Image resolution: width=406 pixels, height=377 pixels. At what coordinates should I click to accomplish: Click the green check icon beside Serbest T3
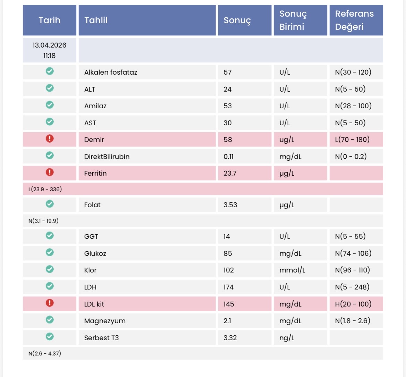[x=50, y=337]
